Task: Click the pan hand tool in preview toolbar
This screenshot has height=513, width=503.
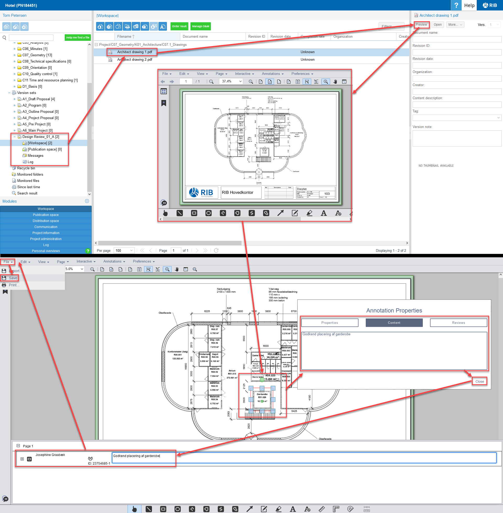Action: 335,82
